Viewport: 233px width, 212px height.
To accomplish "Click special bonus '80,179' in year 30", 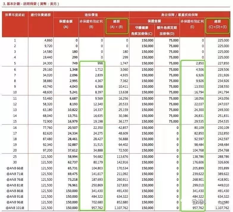I will point(98,162).
